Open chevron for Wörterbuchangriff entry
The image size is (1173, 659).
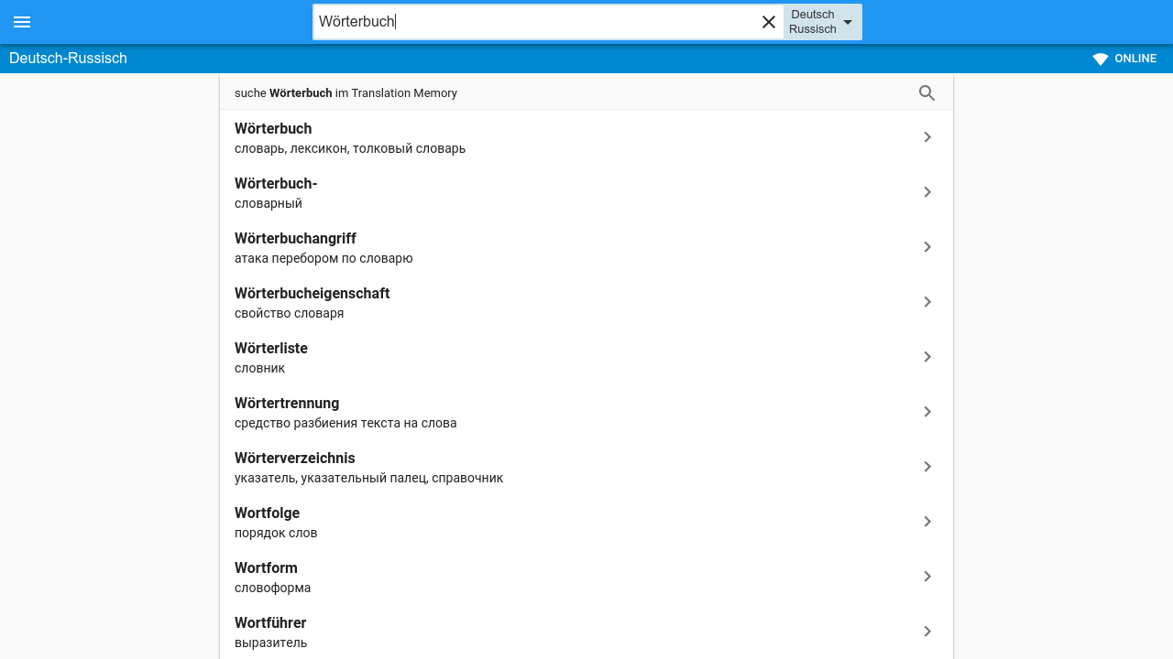[927, 247]
